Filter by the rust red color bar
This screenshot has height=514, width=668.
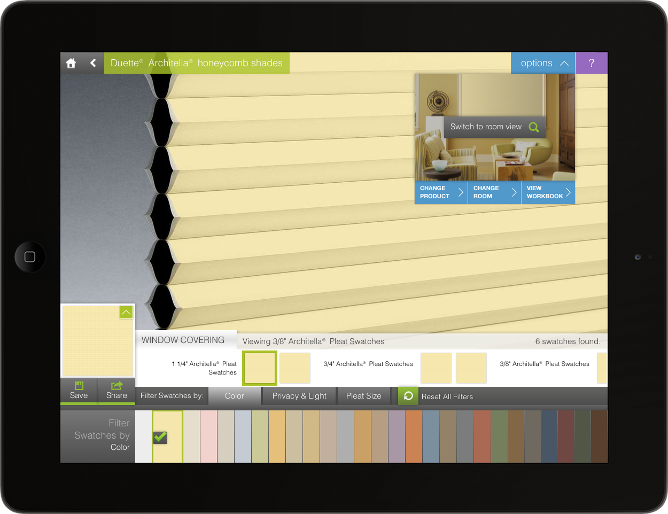483,437
